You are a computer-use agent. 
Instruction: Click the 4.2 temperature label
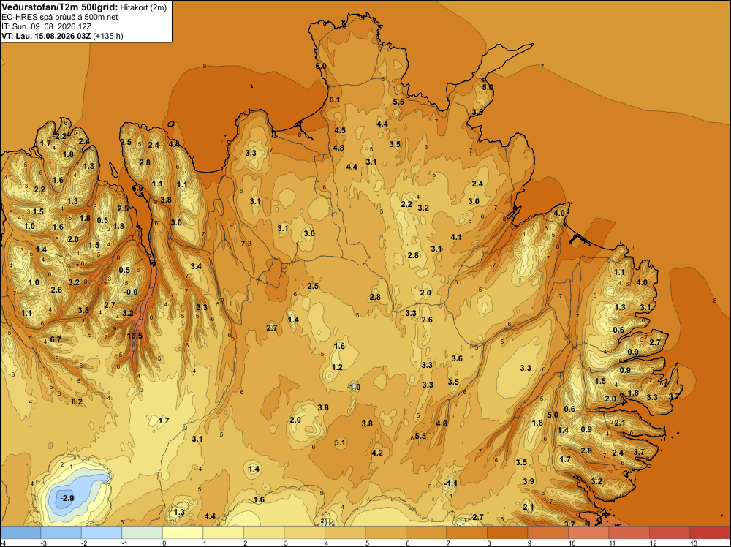click(x=377, y=453)
